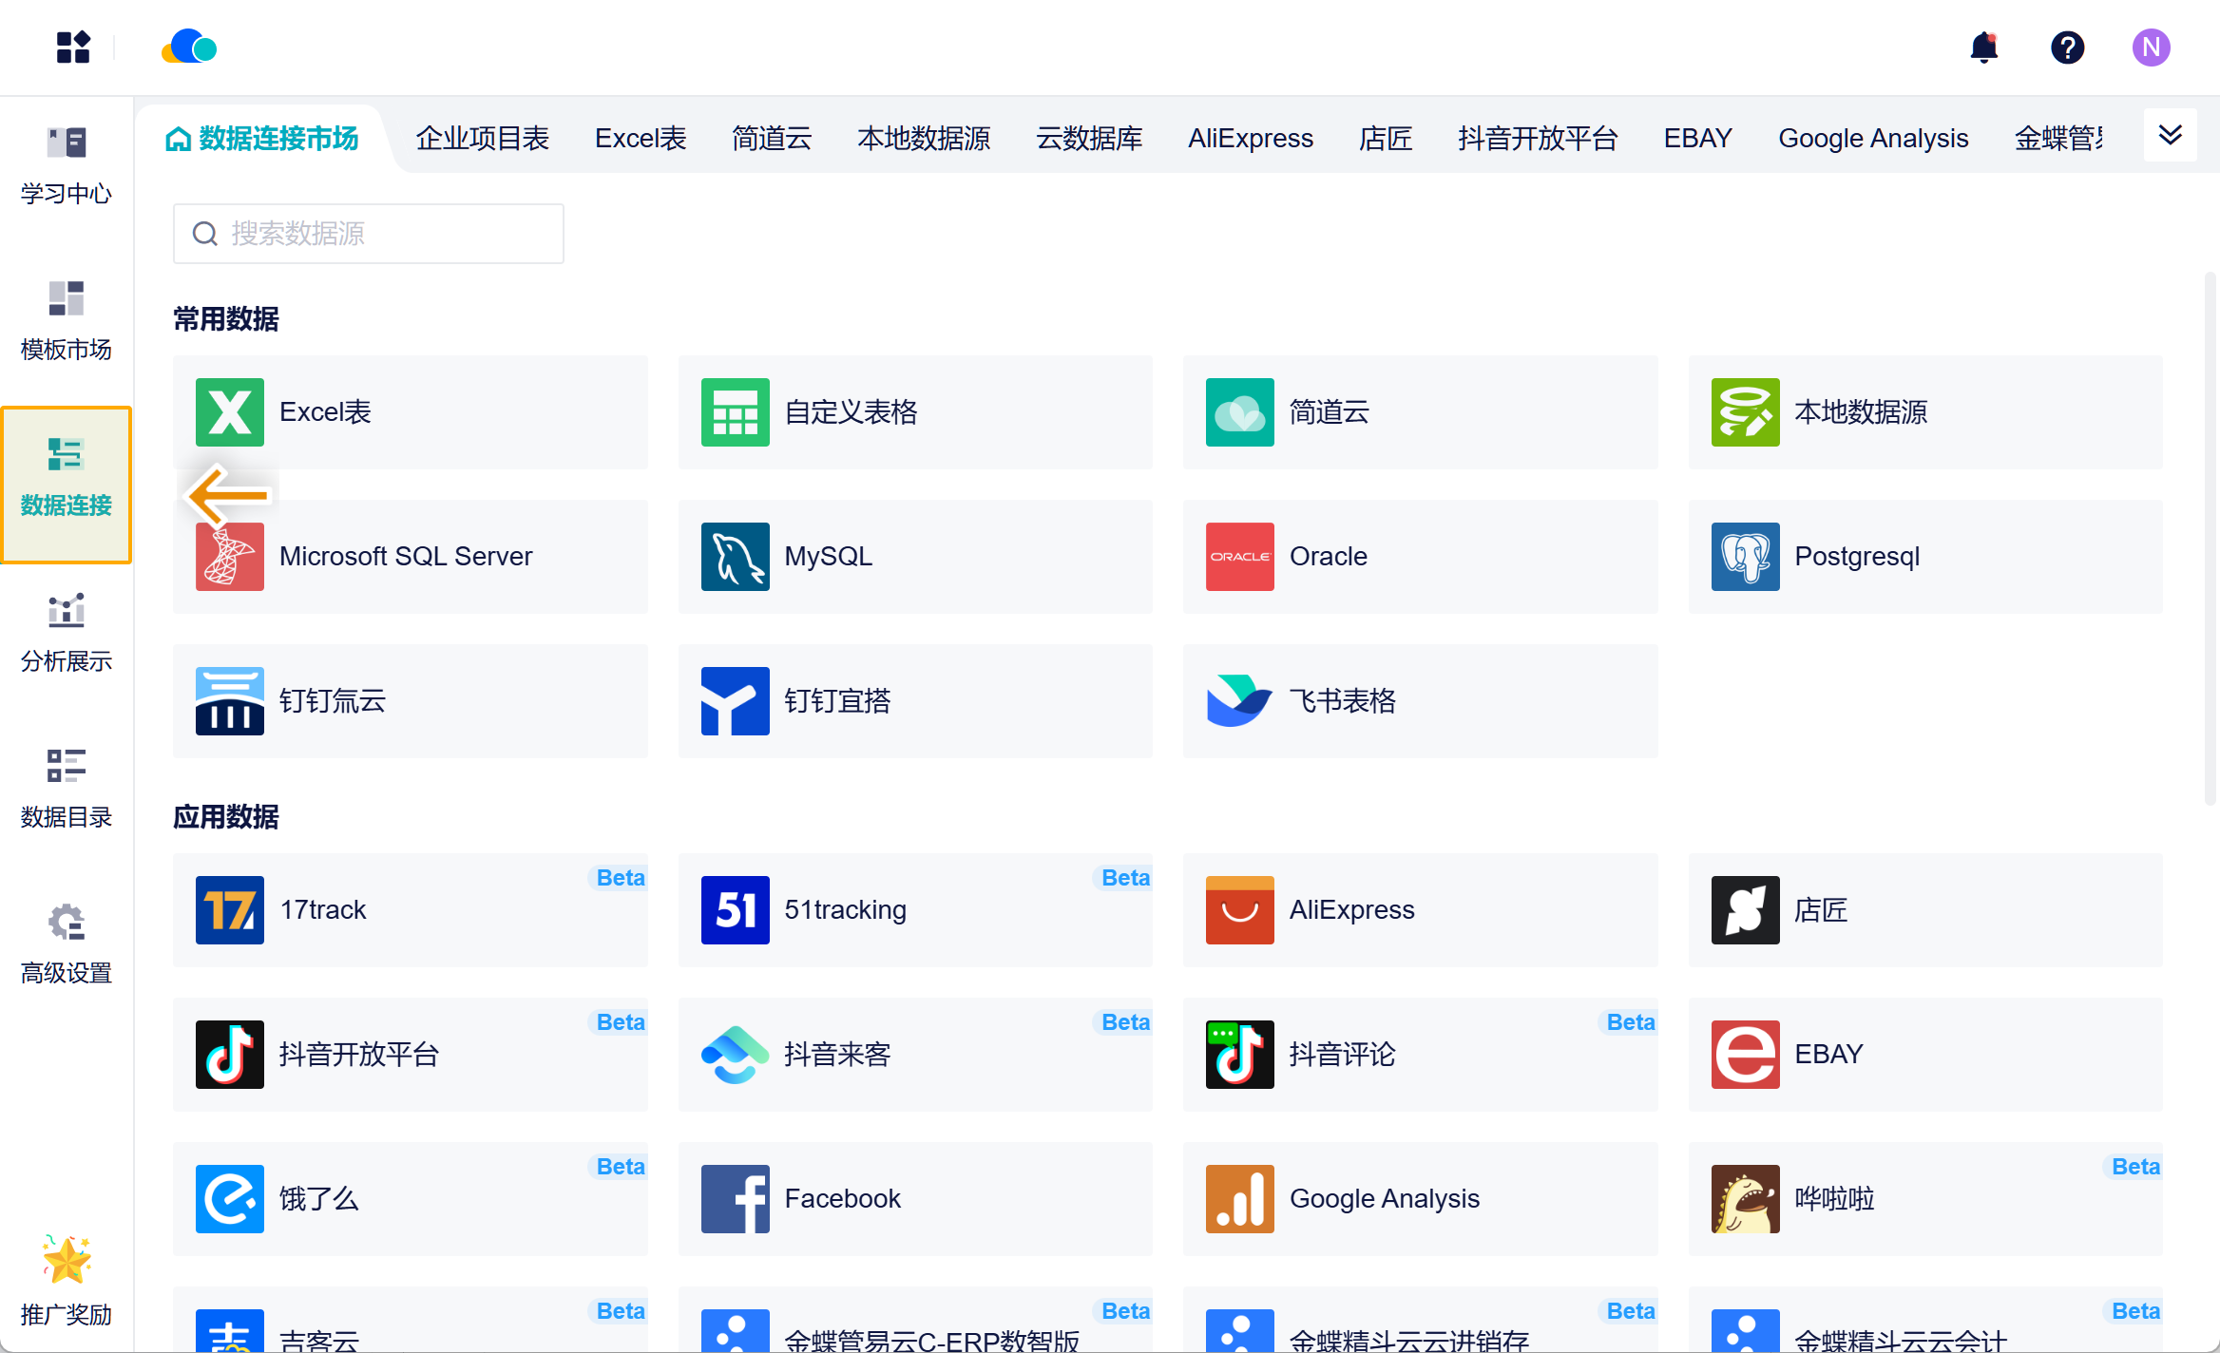Switch to the 简道云 tab
The width and height of the screenshot is (2220, 1353).
pyautogui.click(x=772, y=139)
